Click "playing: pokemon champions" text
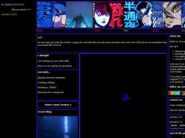Screen dimensions: 185x138 pos(51,78)
